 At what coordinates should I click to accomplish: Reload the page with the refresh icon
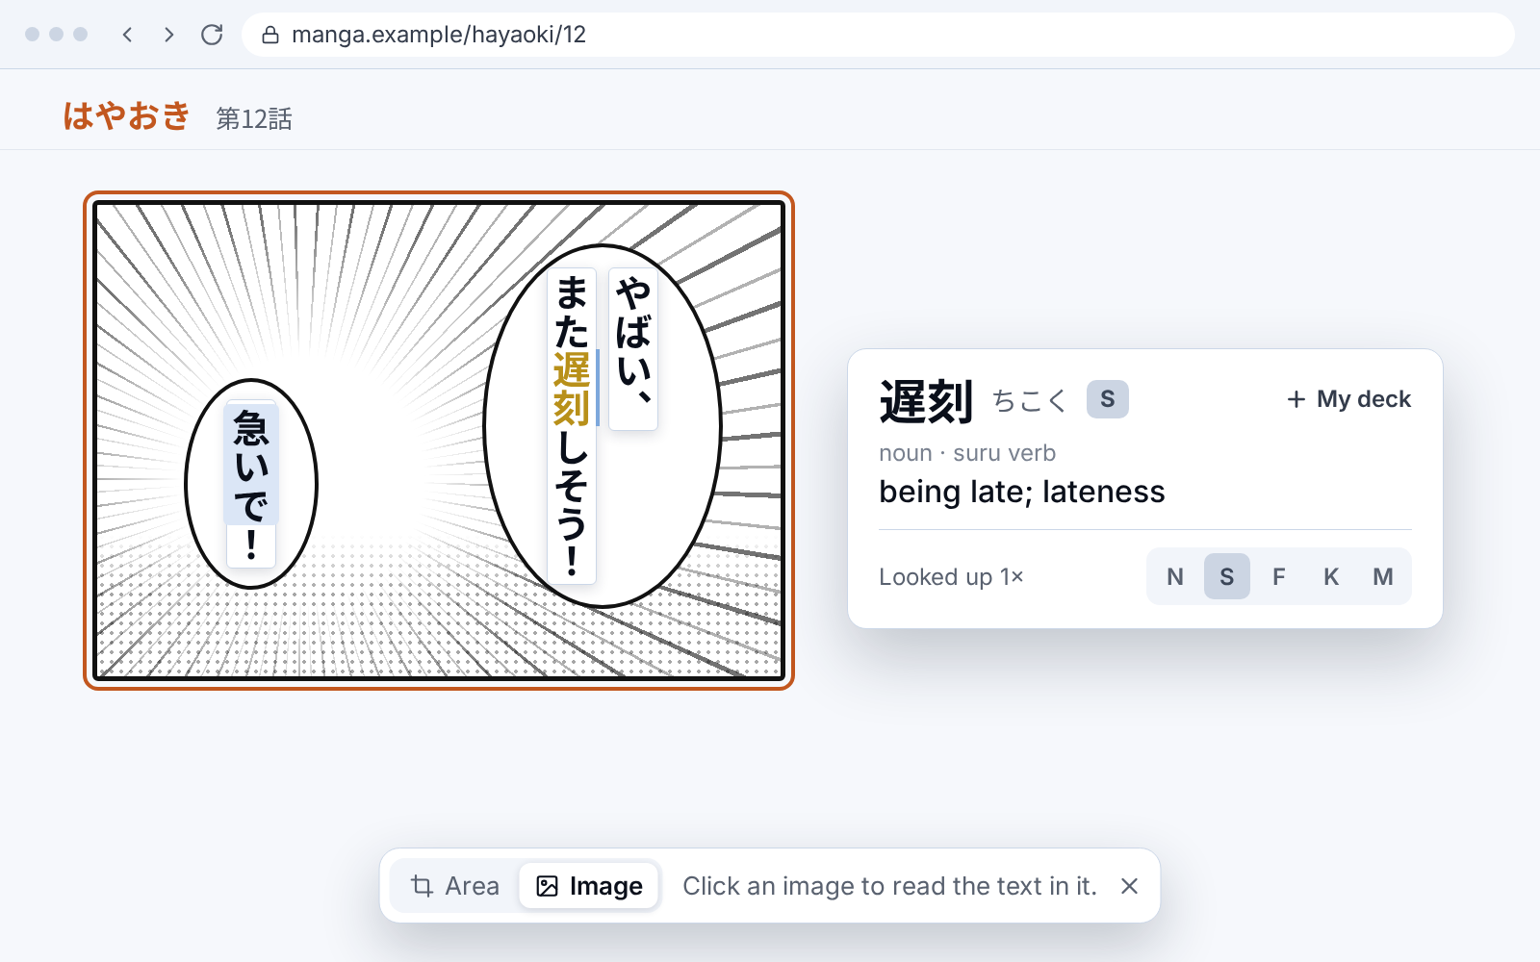pos(212,35)
